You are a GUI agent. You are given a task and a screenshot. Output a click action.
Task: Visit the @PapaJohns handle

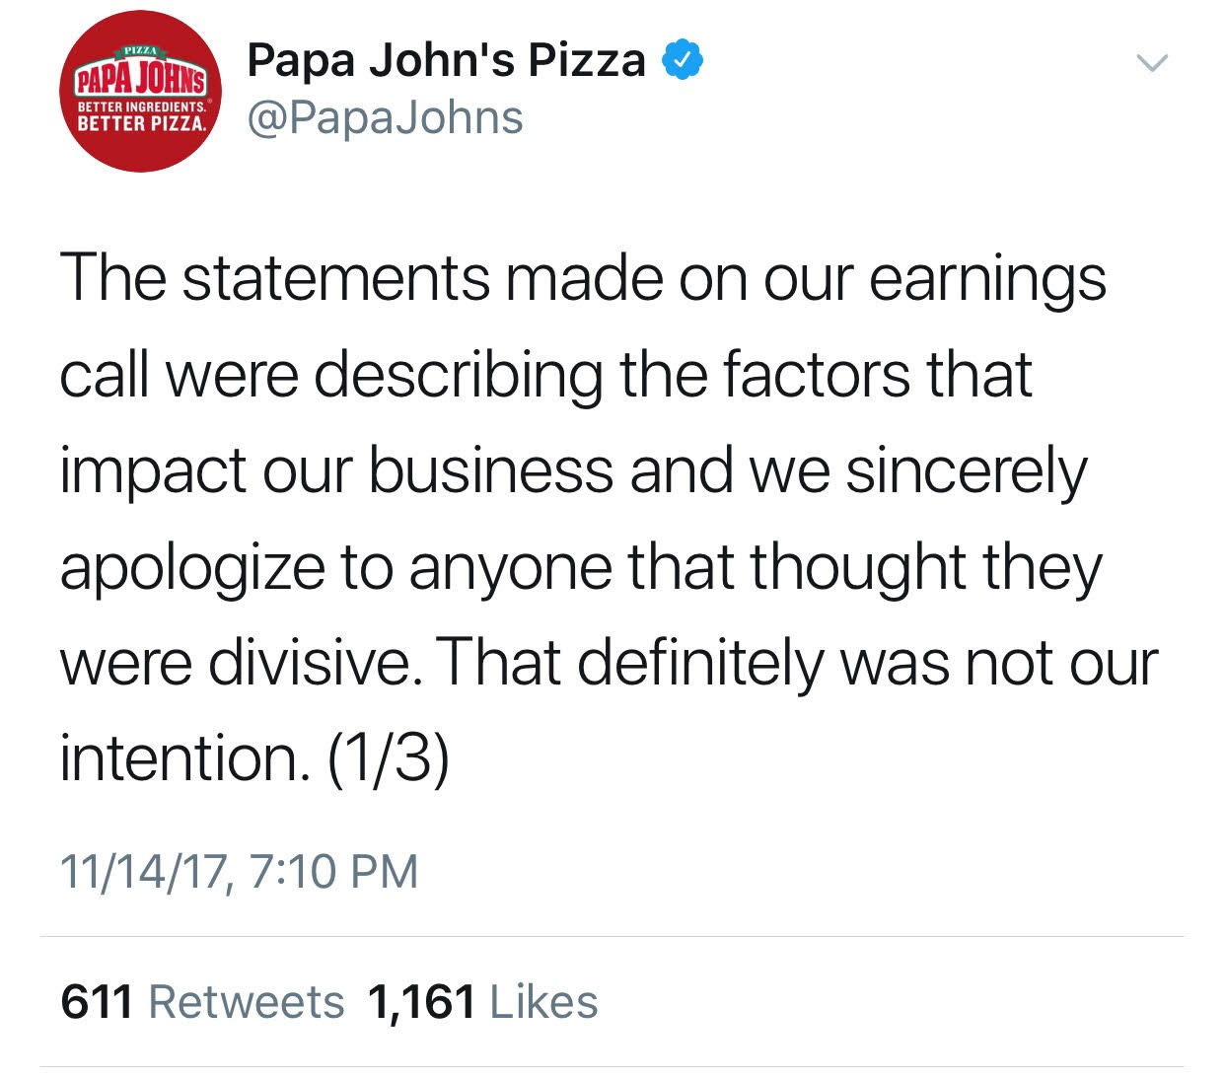pos(385,118)
